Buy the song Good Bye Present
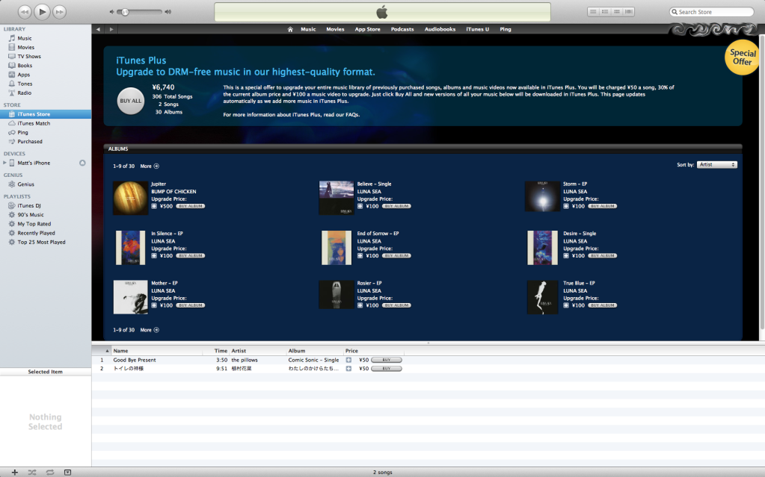The height and width of the screenshot is (477, 765). pyautogui.click(x=387, y=360)
